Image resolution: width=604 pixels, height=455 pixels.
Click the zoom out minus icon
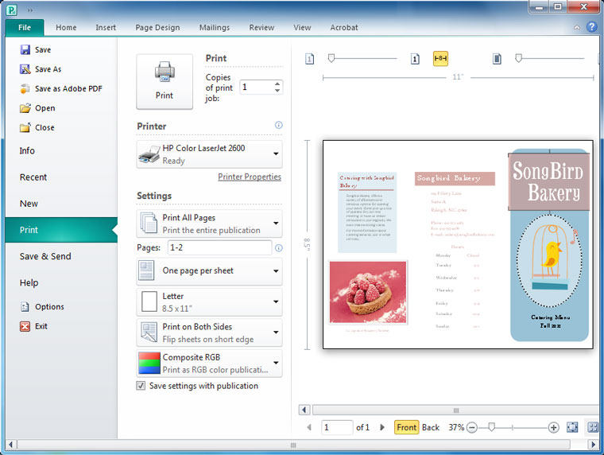click(472, 427)
